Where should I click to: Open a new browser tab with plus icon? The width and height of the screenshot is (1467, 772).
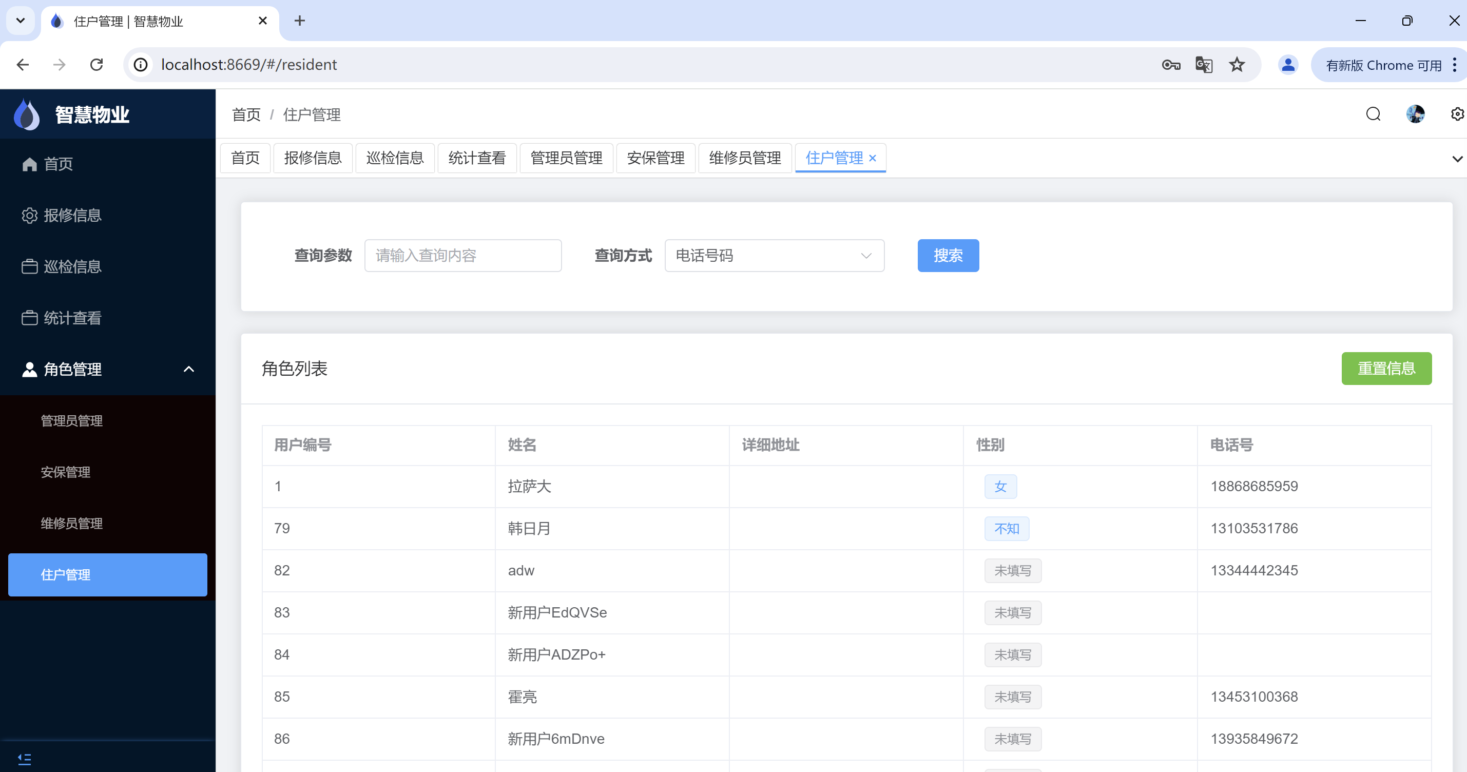300,21
